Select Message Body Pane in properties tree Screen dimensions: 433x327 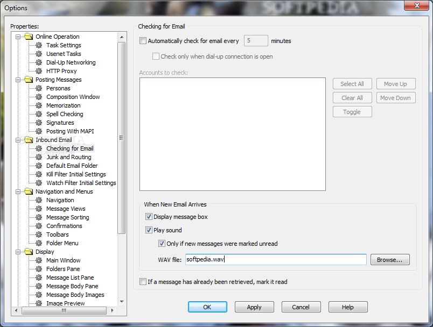[x=72, y=286]
